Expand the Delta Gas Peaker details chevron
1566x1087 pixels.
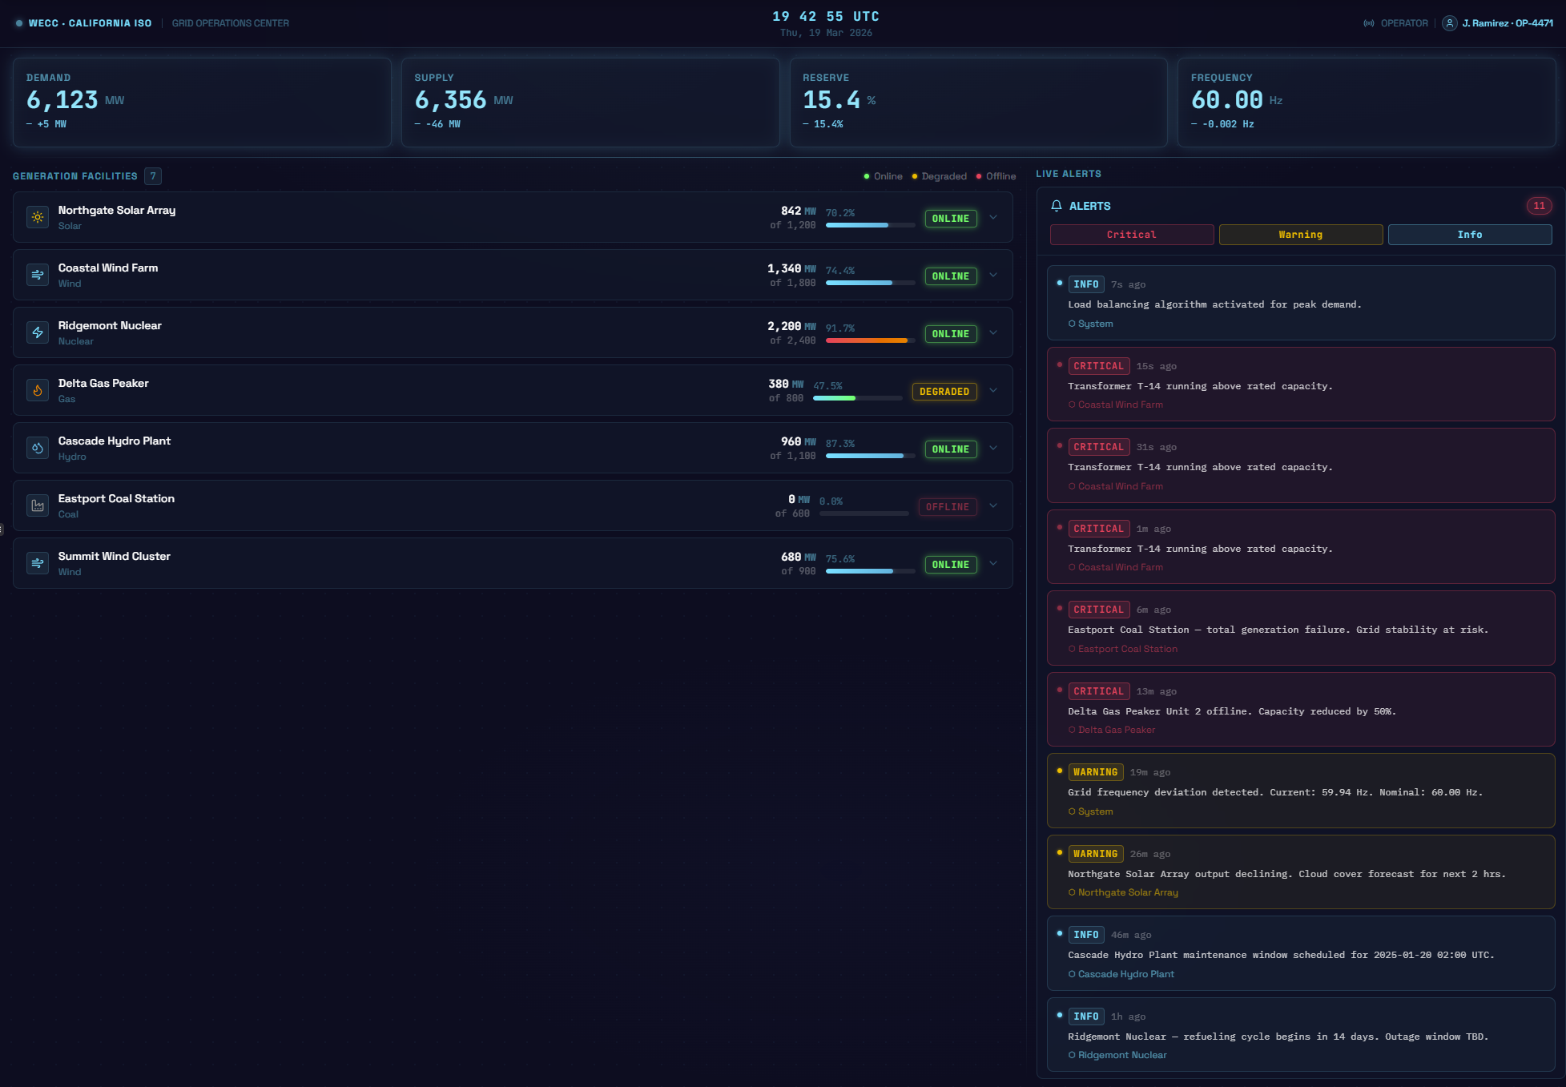(993, 390)
